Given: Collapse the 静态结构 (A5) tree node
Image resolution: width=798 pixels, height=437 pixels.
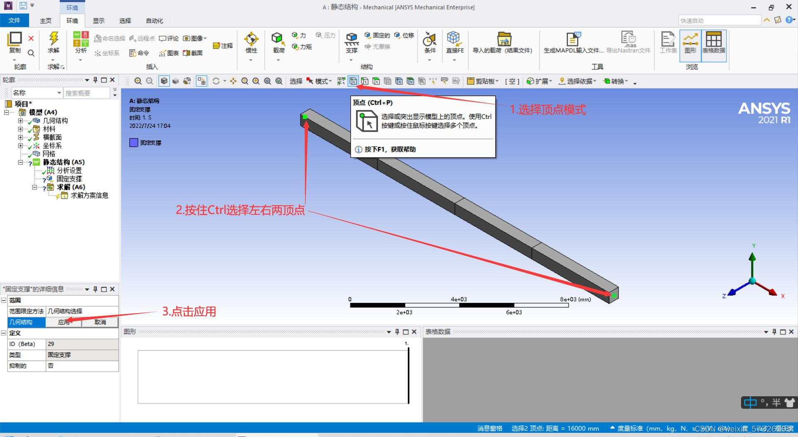Looking at the screenshot, I should tap(20, 162).
